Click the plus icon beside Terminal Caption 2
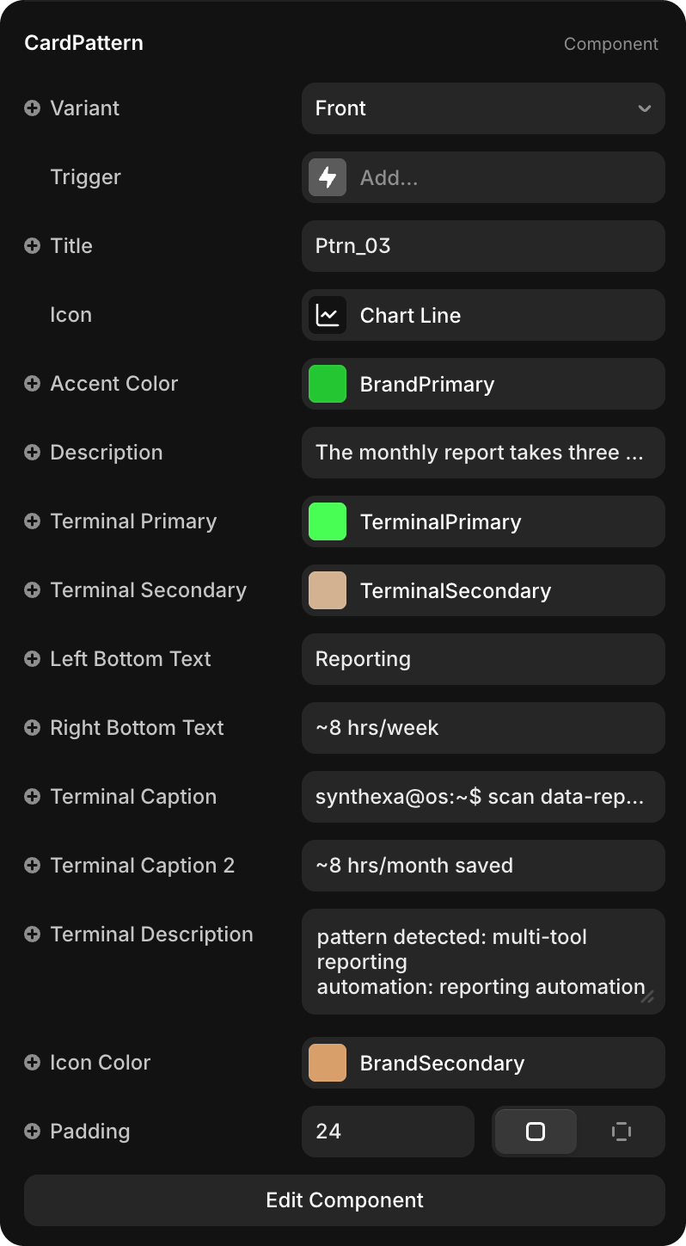 point(32,866)
